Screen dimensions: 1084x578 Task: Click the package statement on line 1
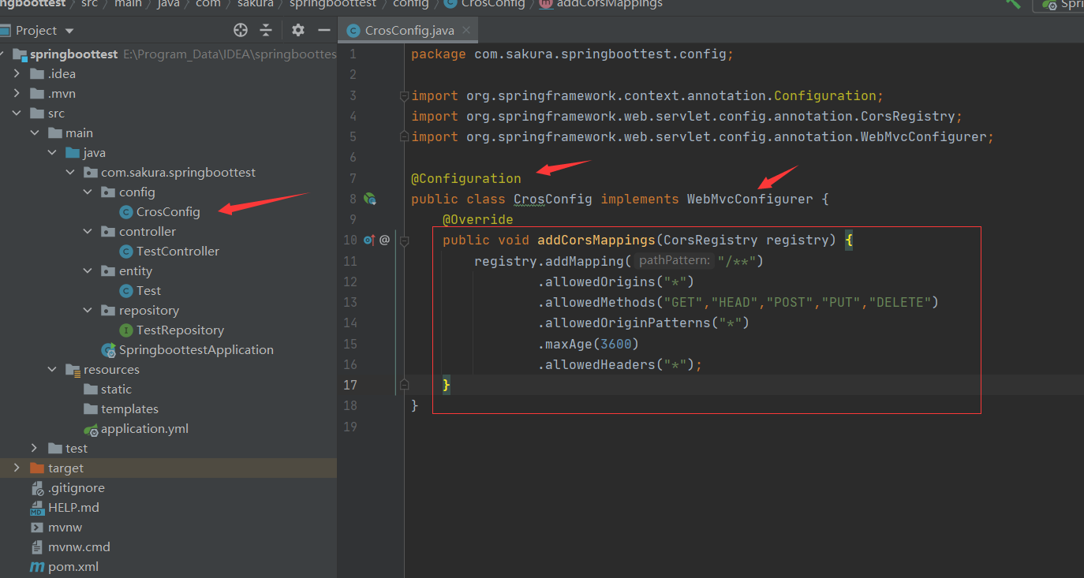(x=573, y=55)
